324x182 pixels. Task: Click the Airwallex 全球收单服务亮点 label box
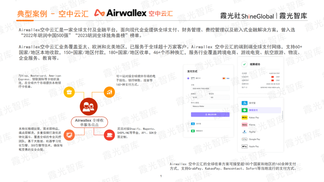pyautogui.click(x=89, y=122)
